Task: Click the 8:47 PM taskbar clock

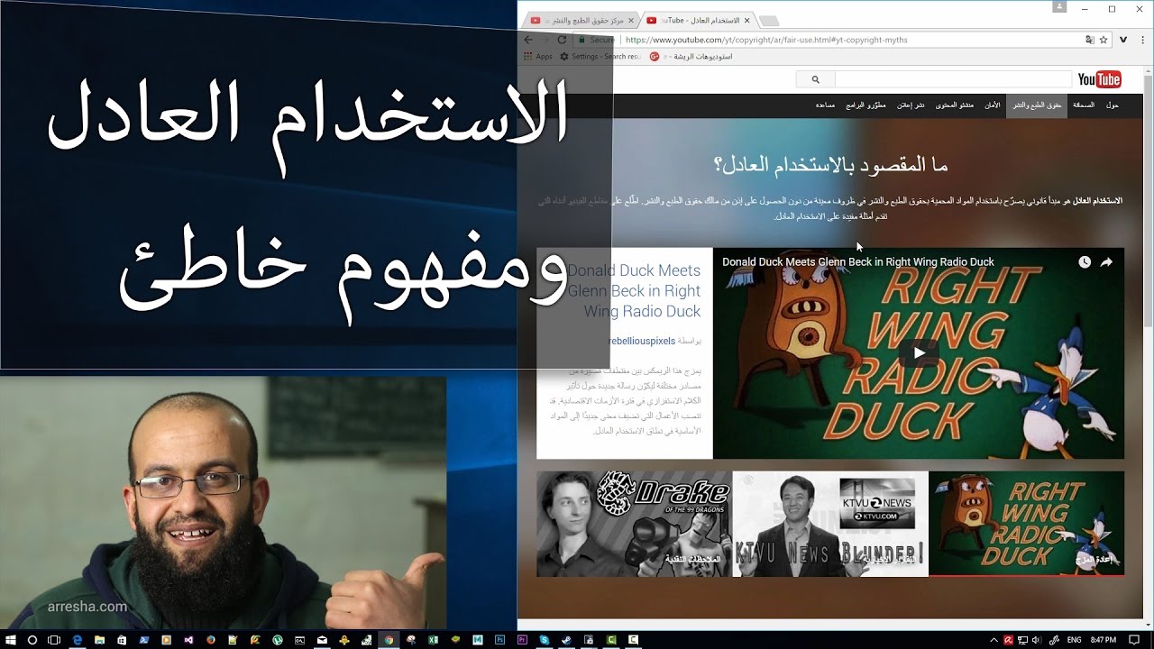Action: click(x=1104, y=640)
